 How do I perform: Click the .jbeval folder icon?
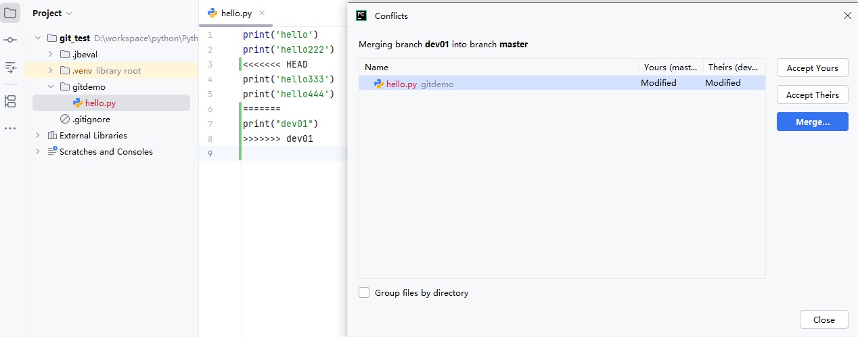(65, 54)
